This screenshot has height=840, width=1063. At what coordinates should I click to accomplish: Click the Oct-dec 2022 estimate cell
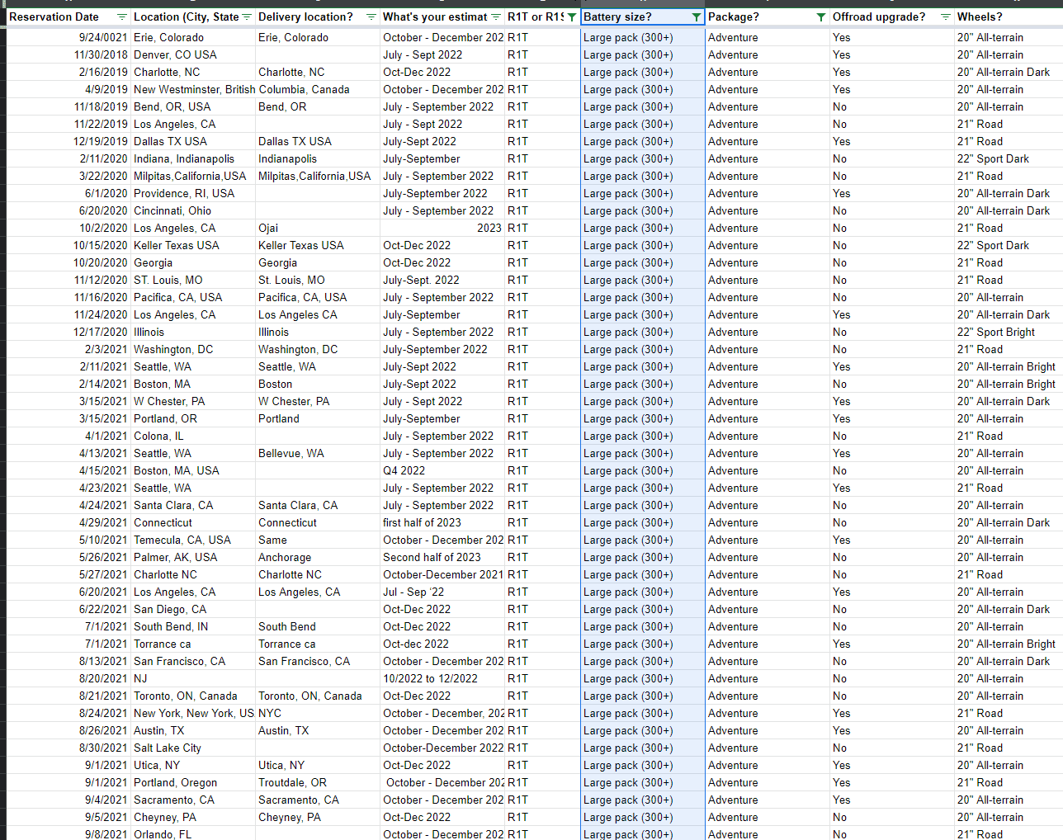point(442,644)
